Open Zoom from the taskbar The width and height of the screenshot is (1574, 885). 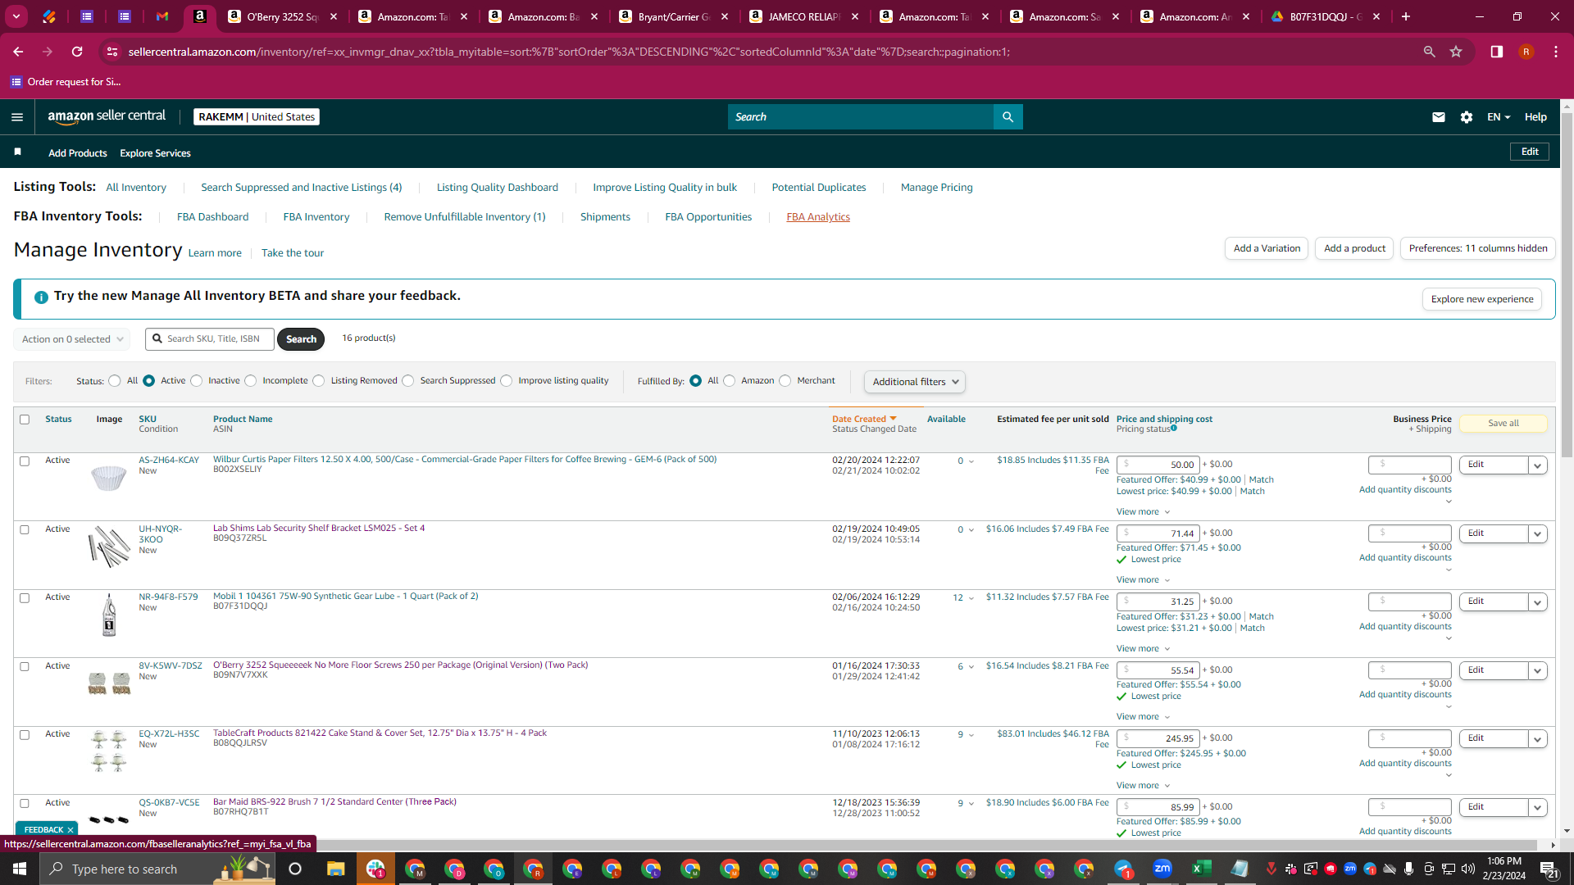pyautogui.click(x=1162, y=869)
